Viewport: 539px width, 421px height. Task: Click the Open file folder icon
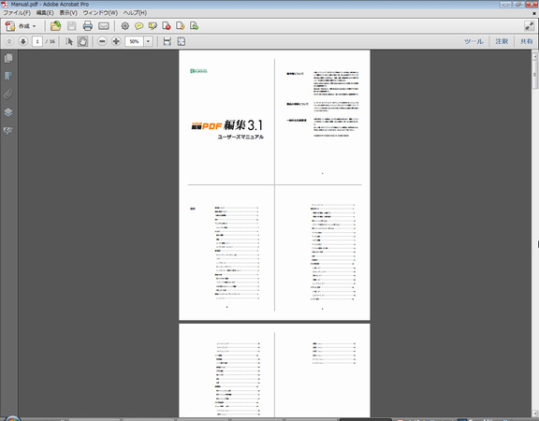coord(55,26)
